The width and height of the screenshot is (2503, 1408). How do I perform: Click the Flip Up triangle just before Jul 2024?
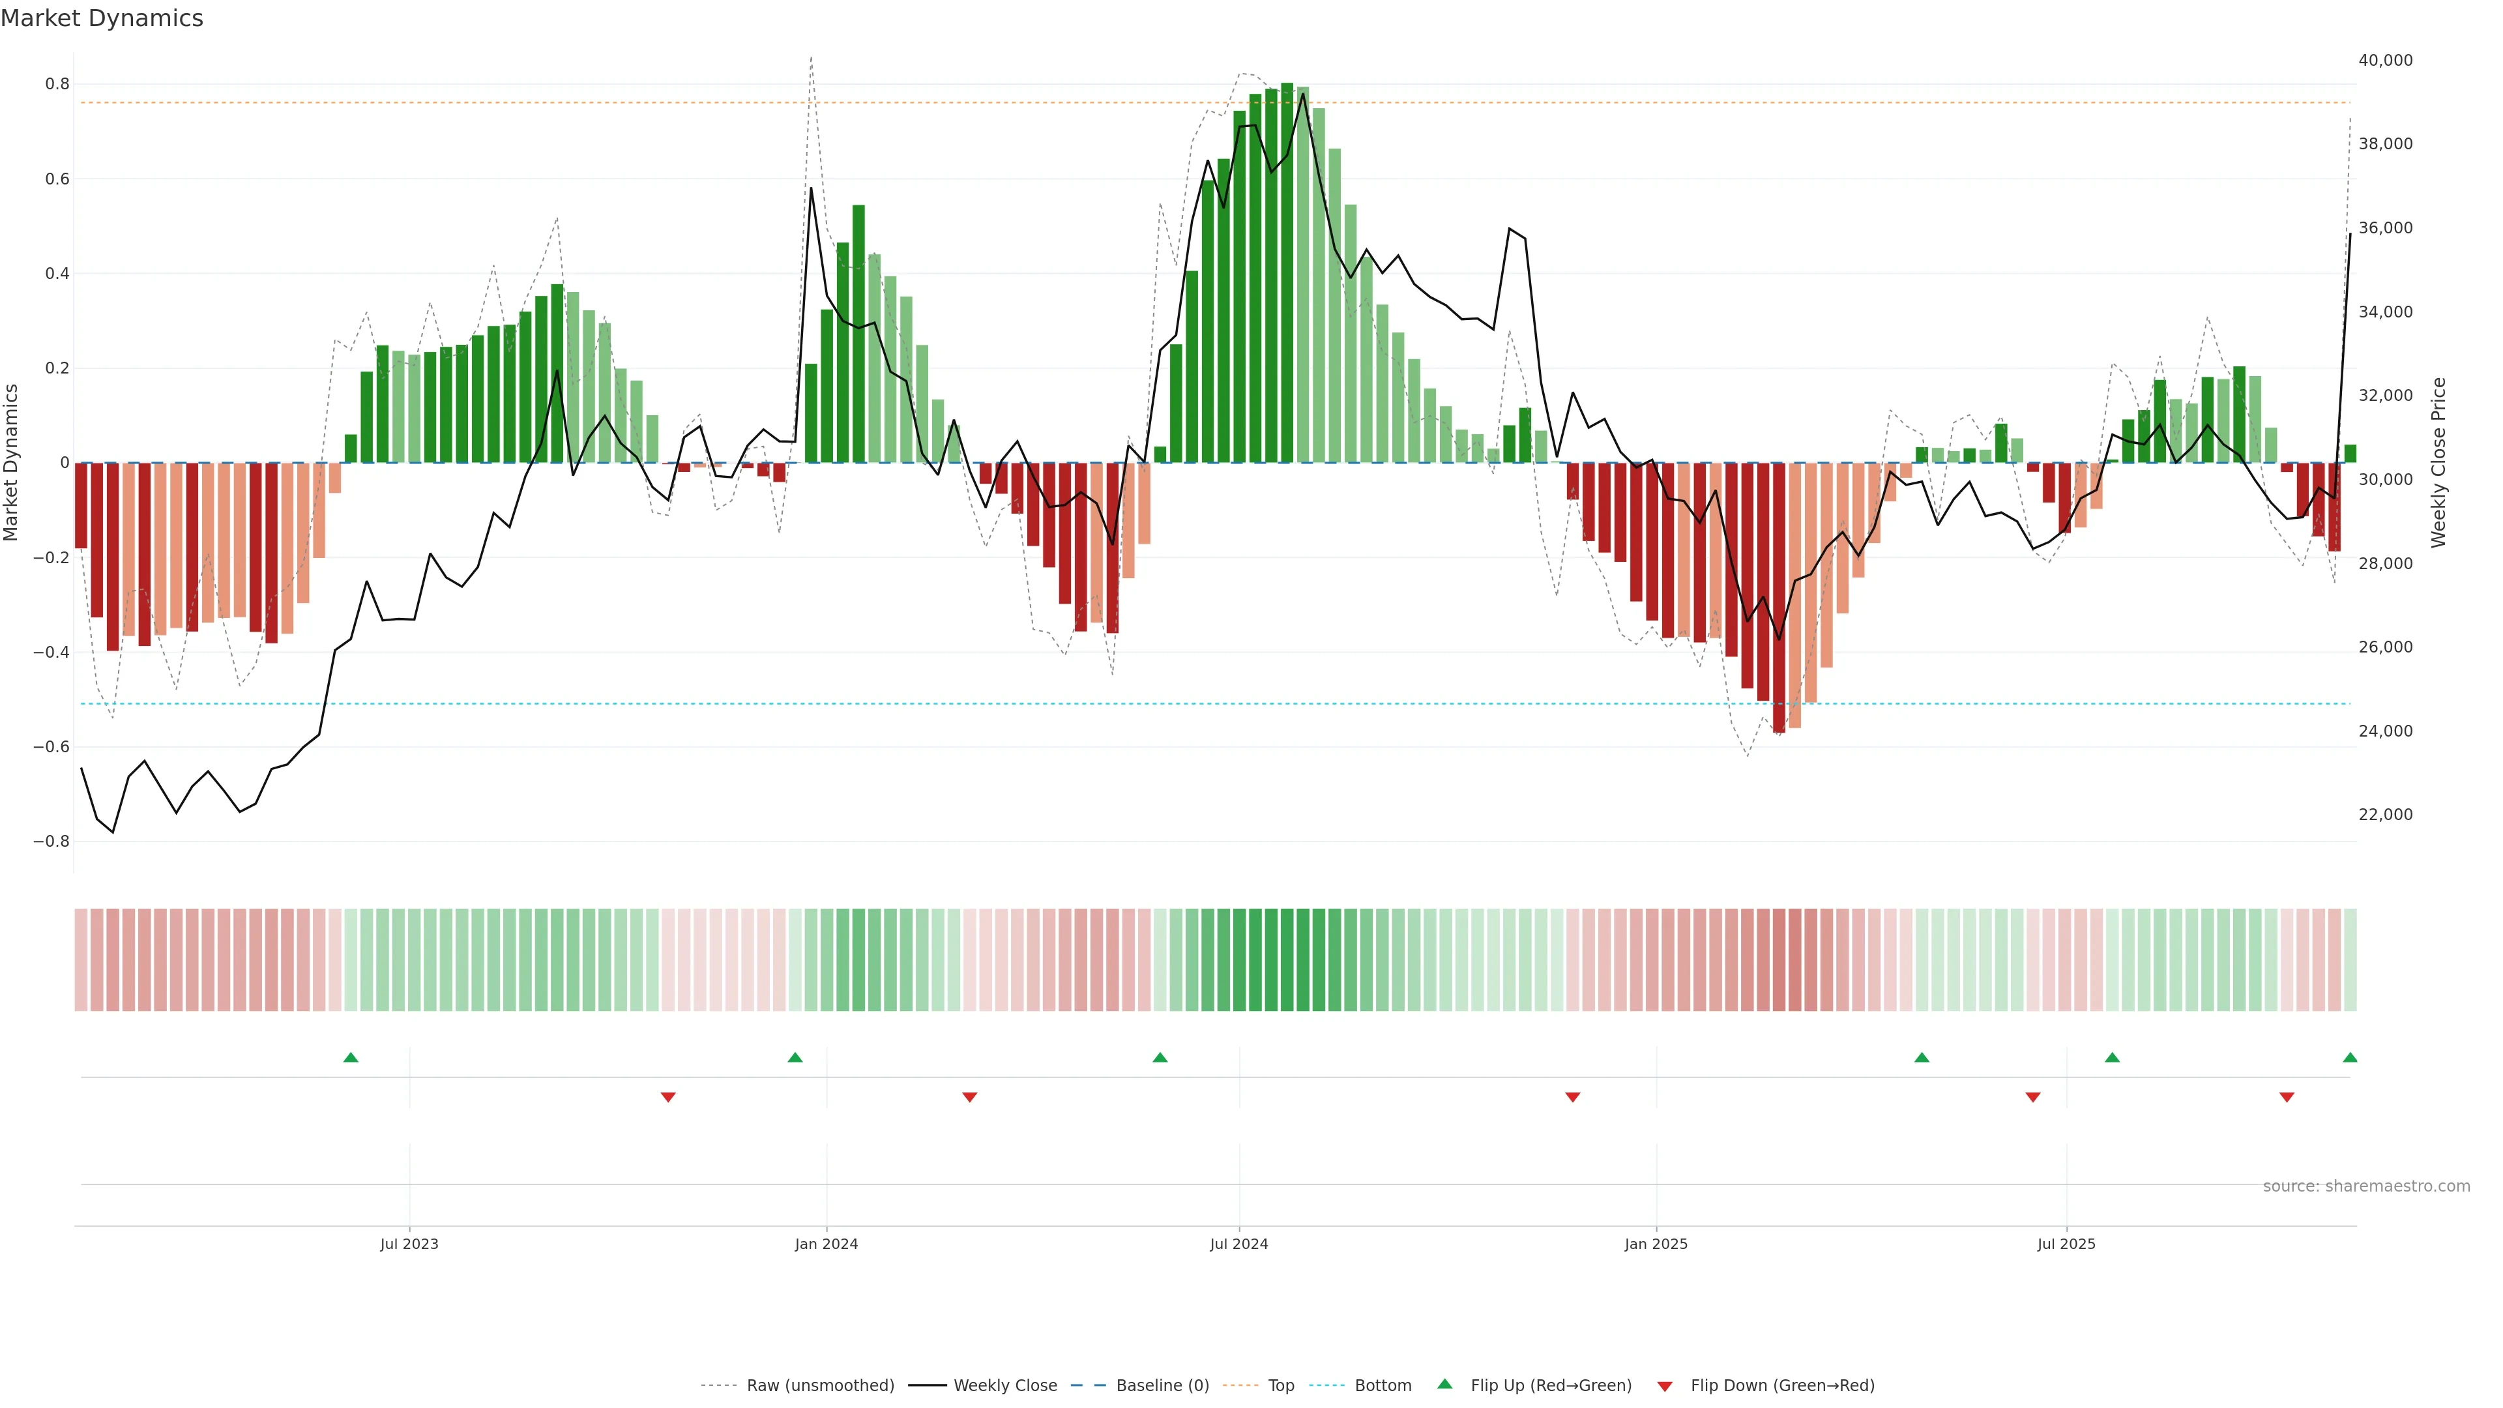tap(1159, 1057)
